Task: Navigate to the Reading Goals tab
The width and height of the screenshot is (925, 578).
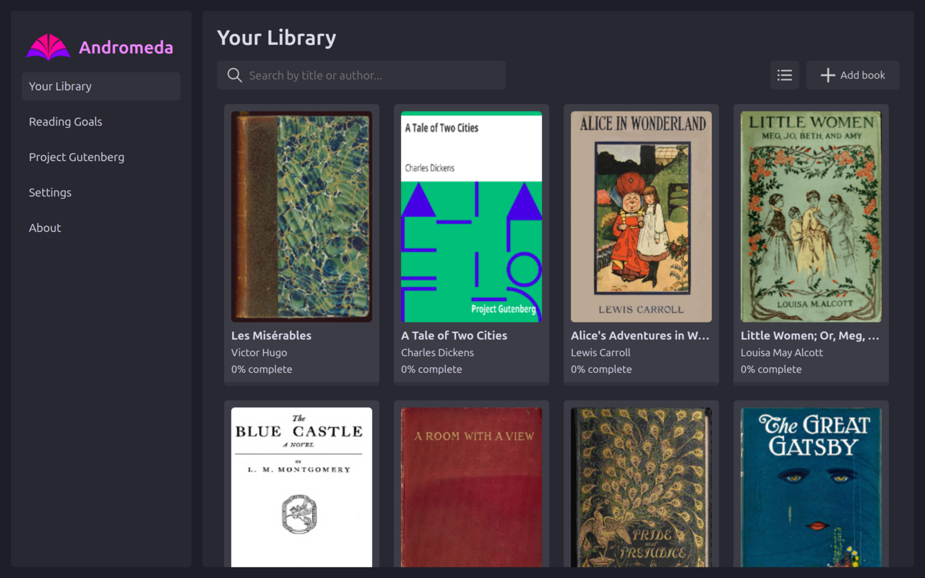Action: click(65, 121)
